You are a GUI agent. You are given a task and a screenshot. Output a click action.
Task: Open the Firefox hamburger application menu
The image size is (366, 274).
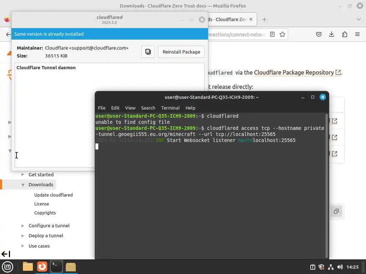[x=357, y=34]
